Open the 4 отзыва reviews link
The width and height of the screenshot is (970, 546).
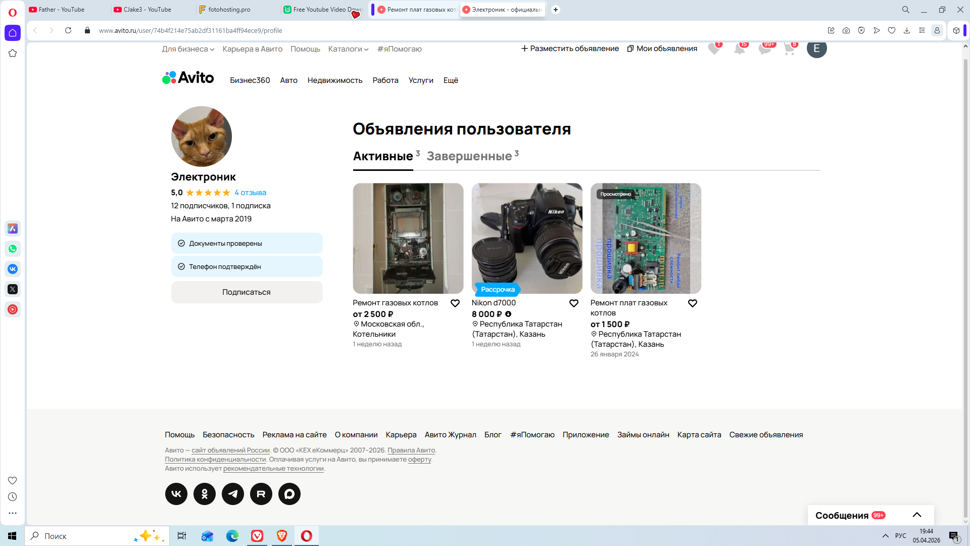(250, 193)
